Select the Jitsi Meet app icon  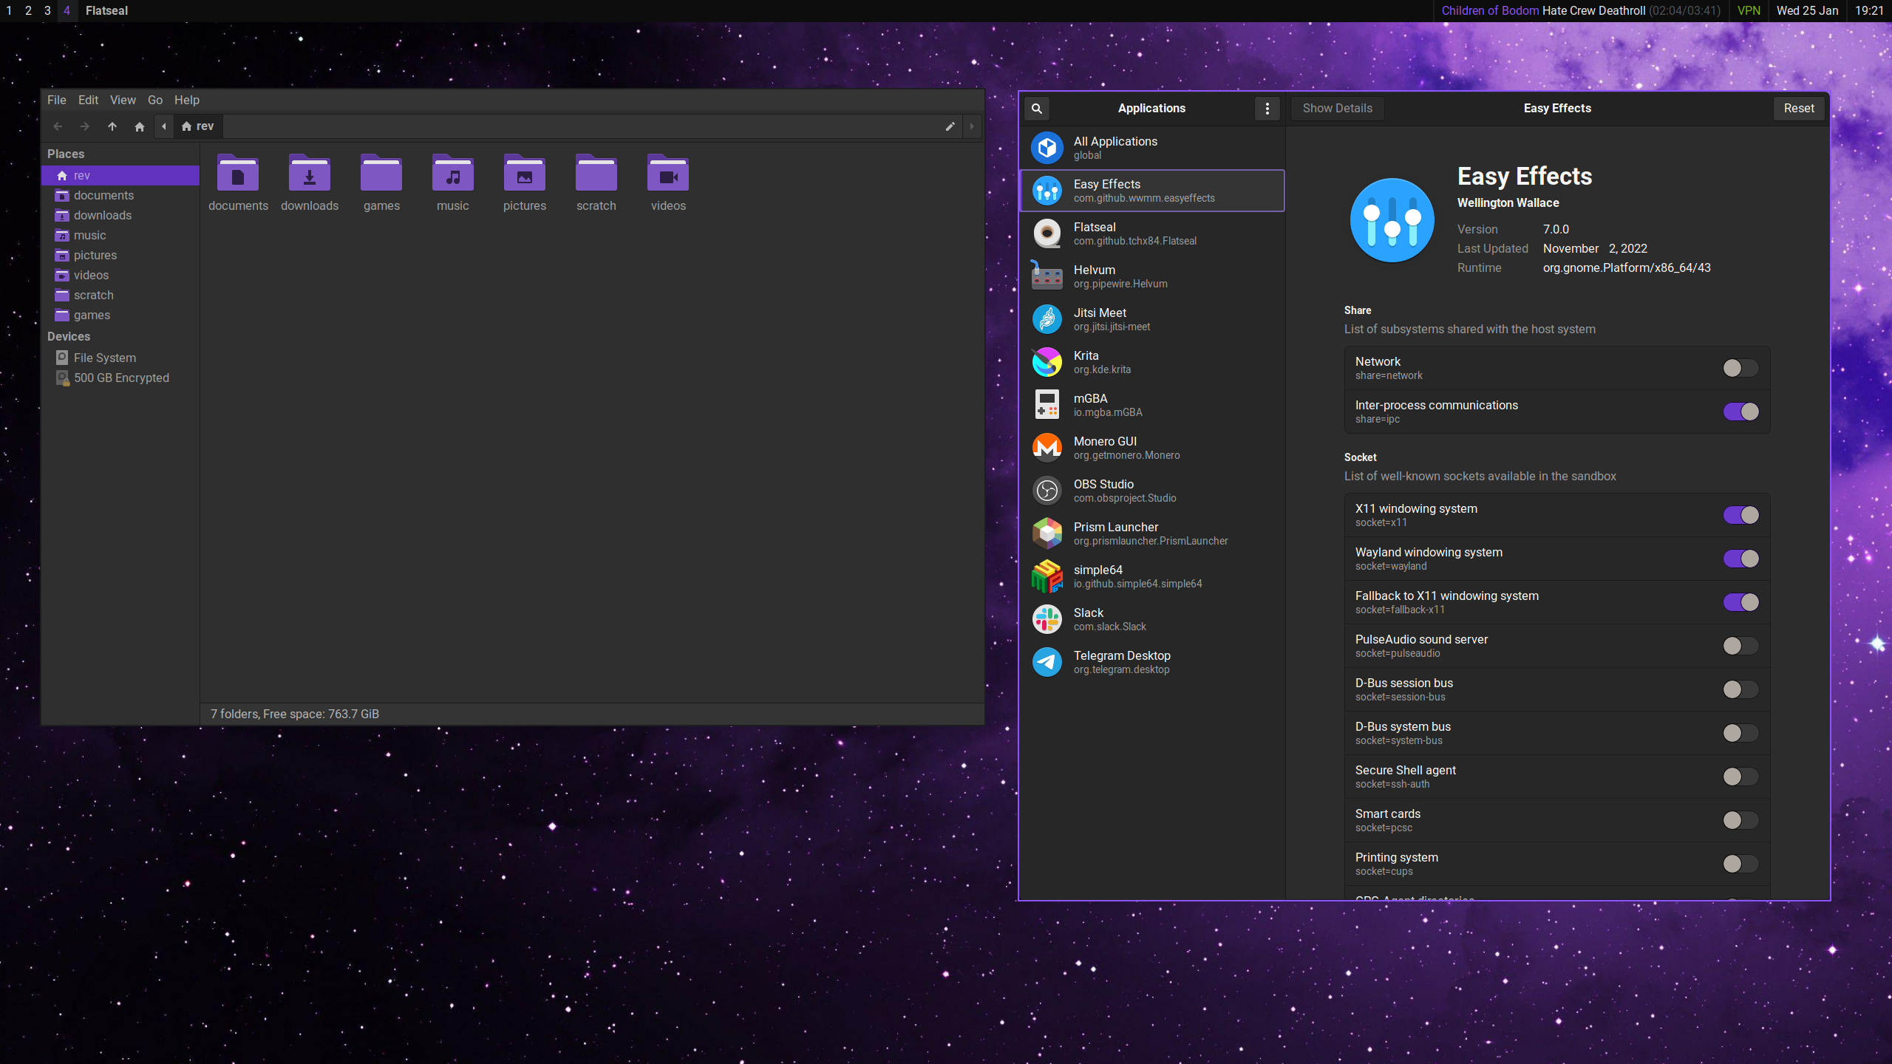pyautogui.click(x=1047, y=319)
